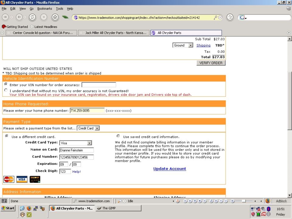The image size is (292, 219).
Task: Click the stop button in status bar player
Action: click(200, 201)
